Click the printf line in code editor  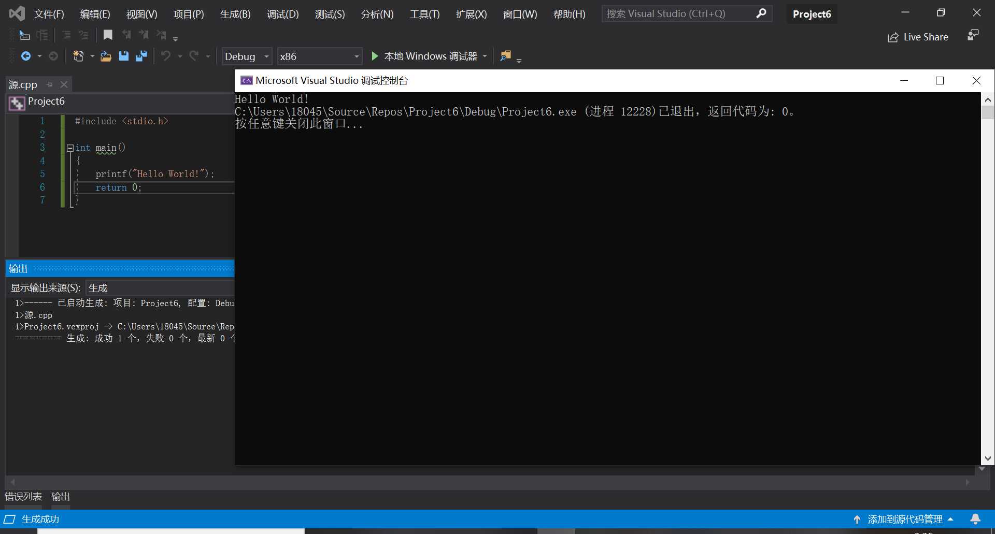pyautogui.click(x=154, y=174)
